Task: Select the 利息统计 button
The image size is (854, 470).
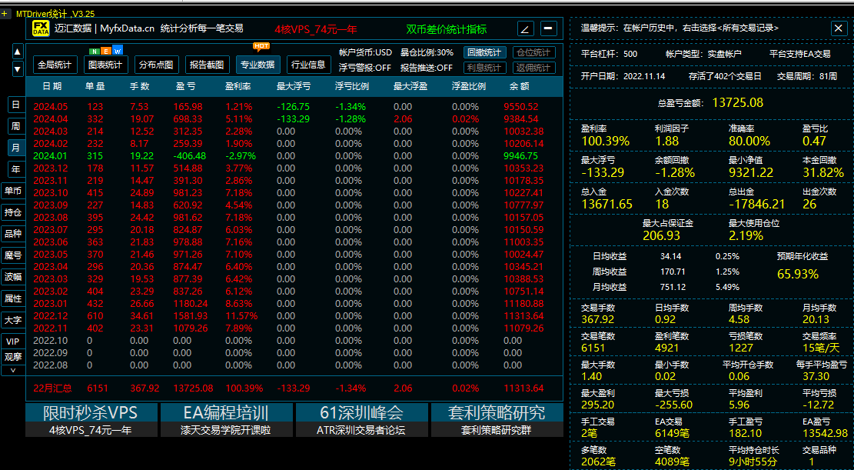Action: (x=484, y=68)
